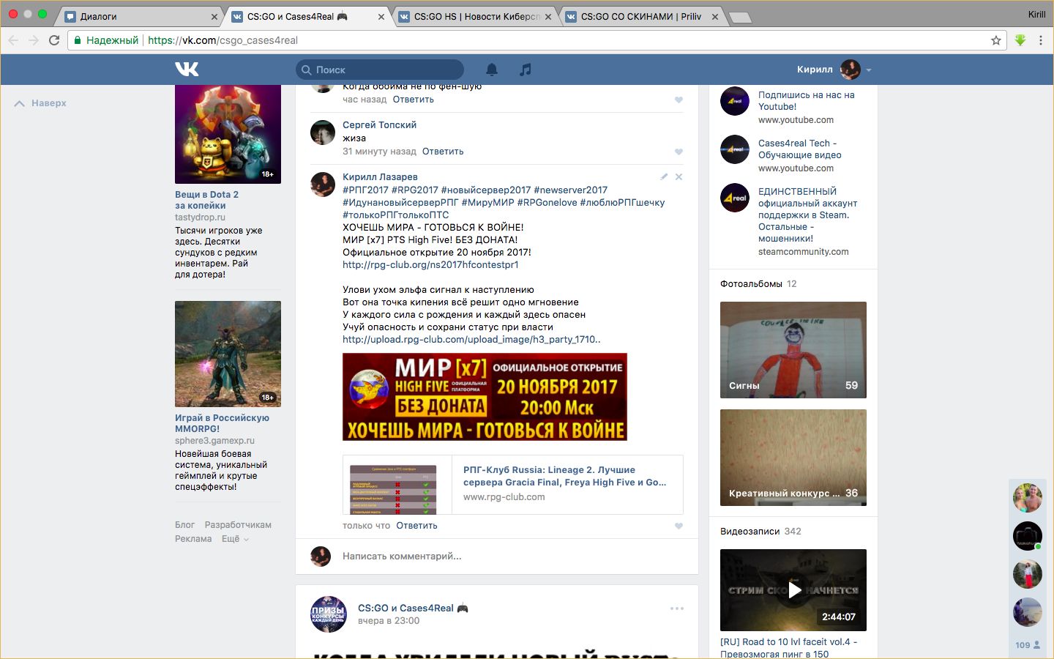Edit Кирилл Лазарев comment with pencil icon

pos(664,176)
